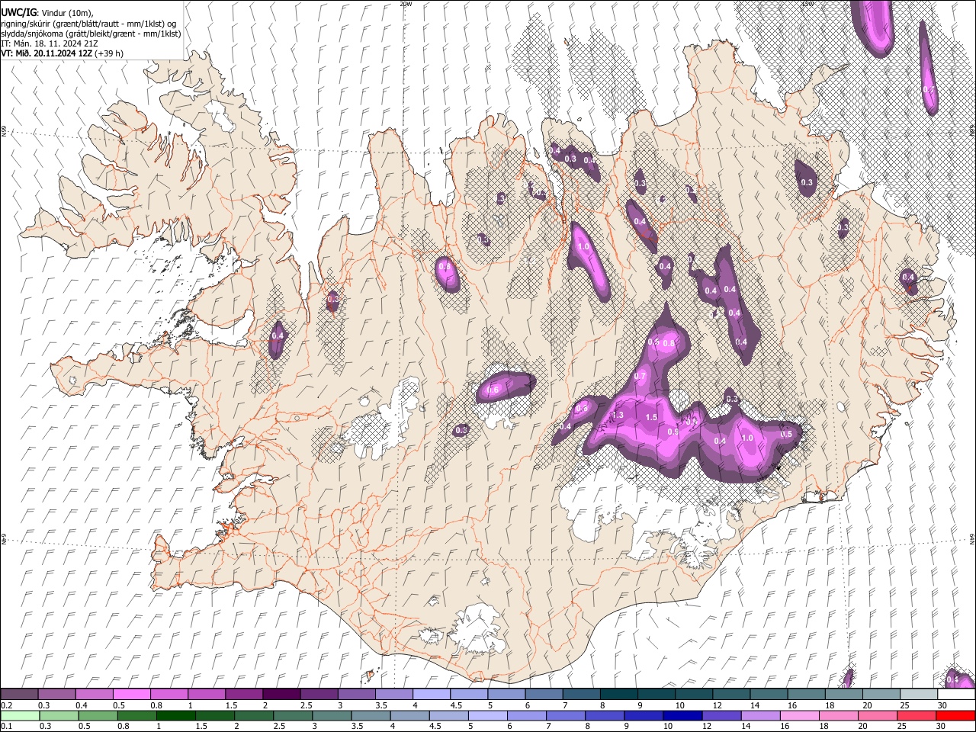
Task: Pick the violet 12 swatch in lower scale
Action: point(721,715)
